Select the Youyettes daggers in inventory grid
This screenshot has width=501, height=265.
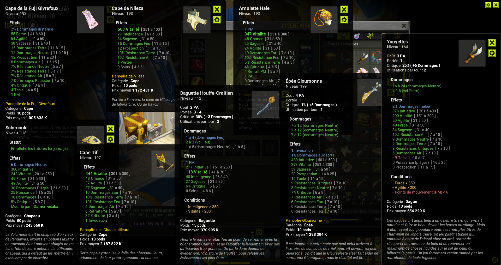[x=363, y=58]
